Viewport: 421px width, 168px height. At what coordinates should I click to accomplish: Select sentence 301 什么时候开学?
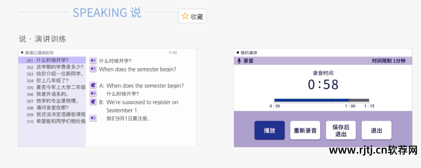pyautogui.click(x=52, y=60)
